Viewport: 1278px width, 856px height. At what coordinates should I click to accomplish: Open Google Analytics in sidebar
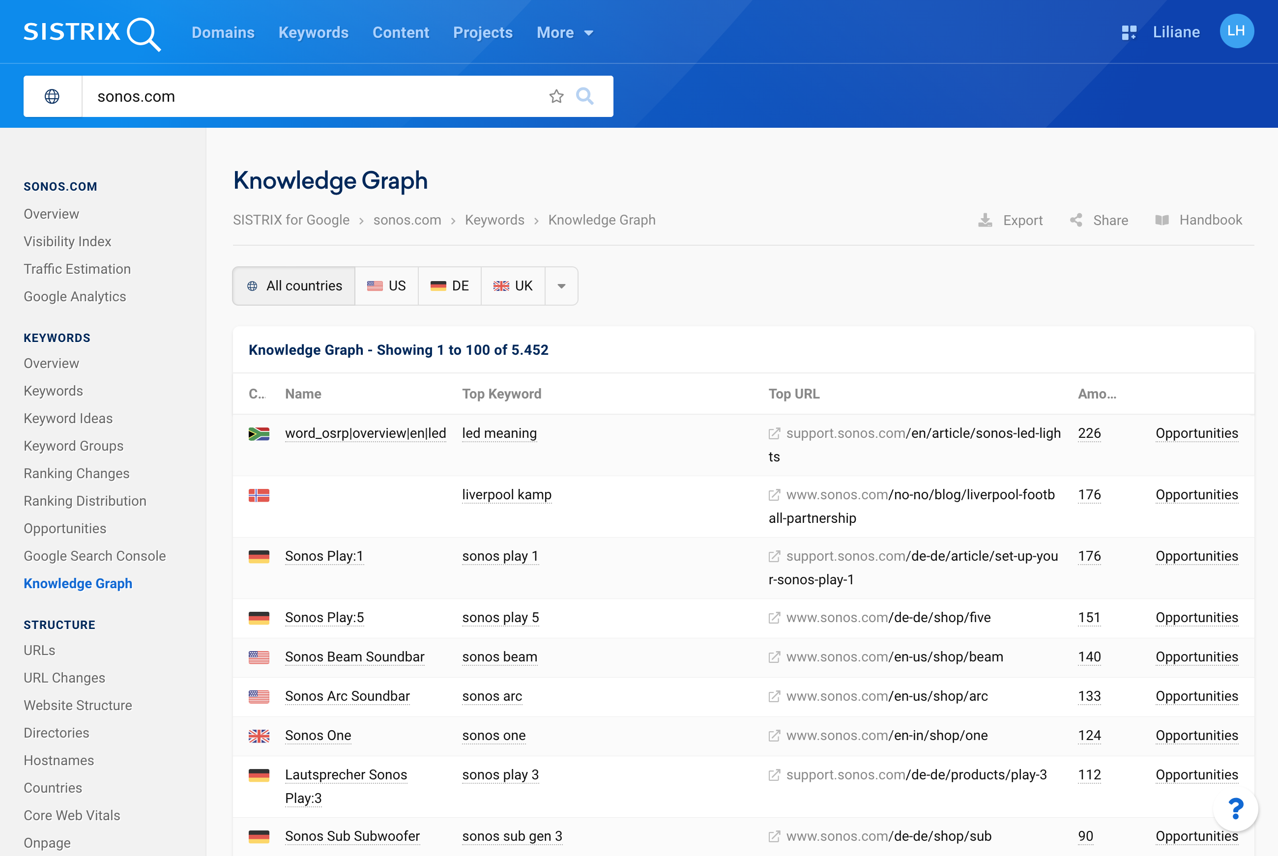tap(75, 296)
